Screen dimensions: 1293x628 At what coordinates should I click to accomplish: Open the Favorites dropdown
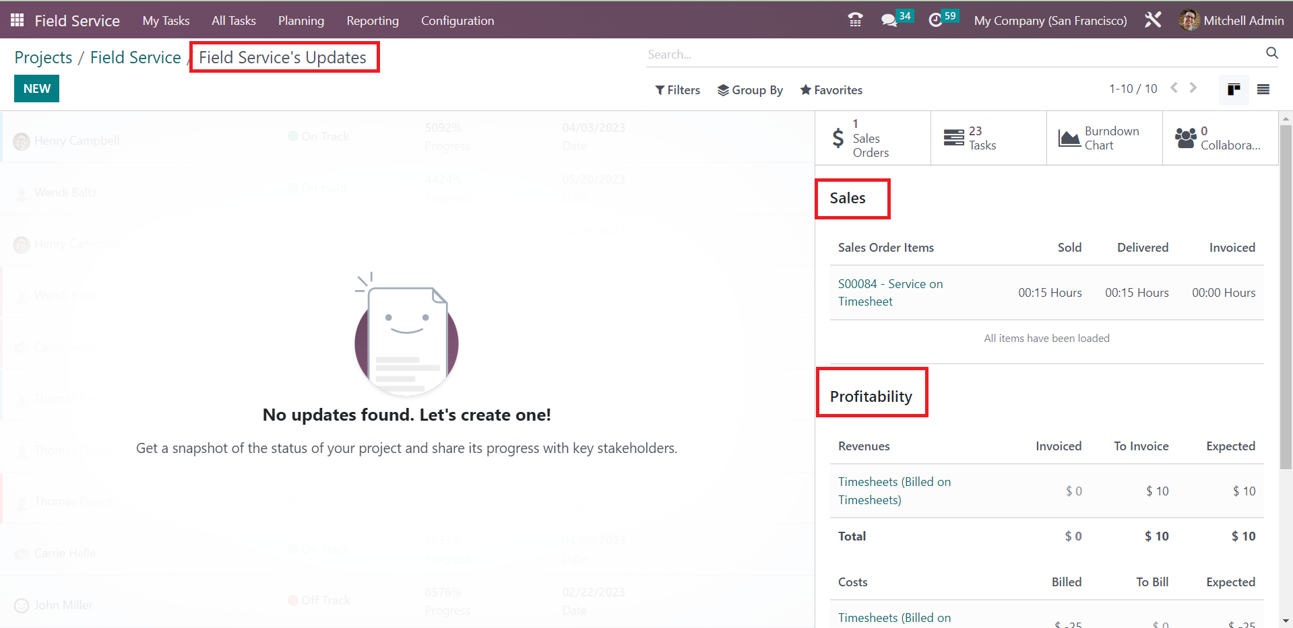click(831, 90)
